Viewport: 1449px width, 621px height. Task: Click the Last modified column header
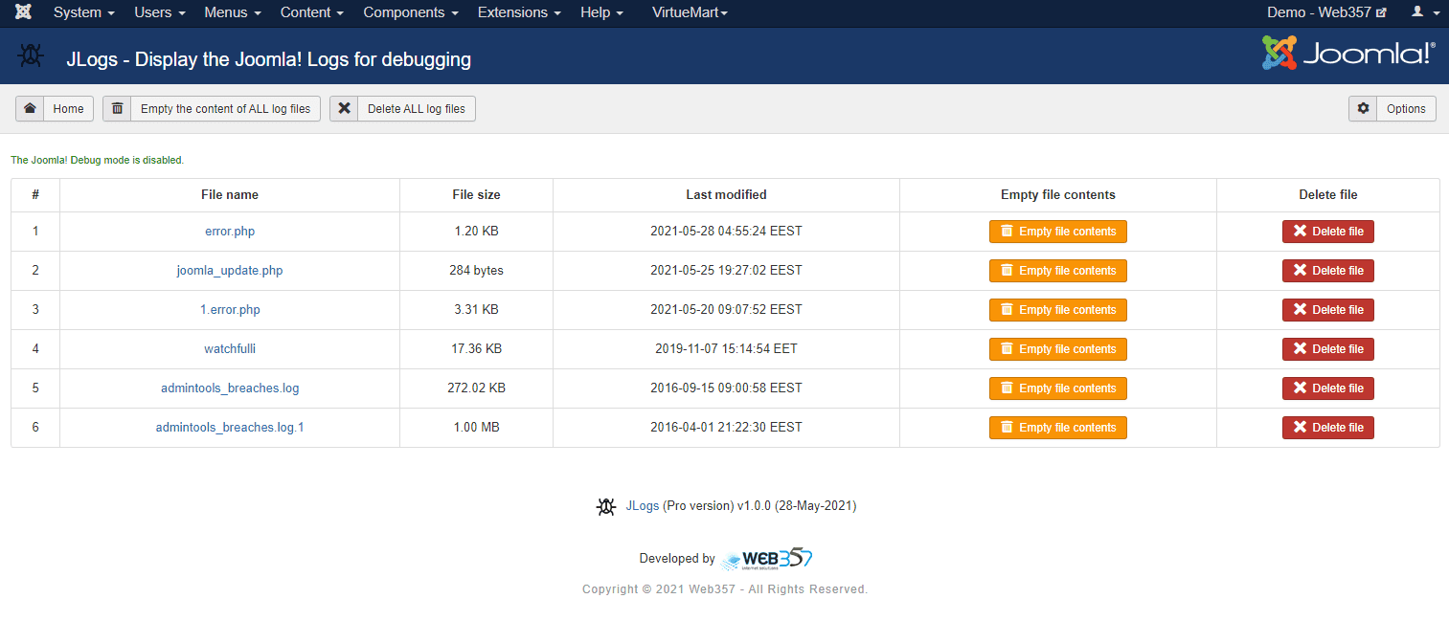pyautogui.click(x=726, y=195)
